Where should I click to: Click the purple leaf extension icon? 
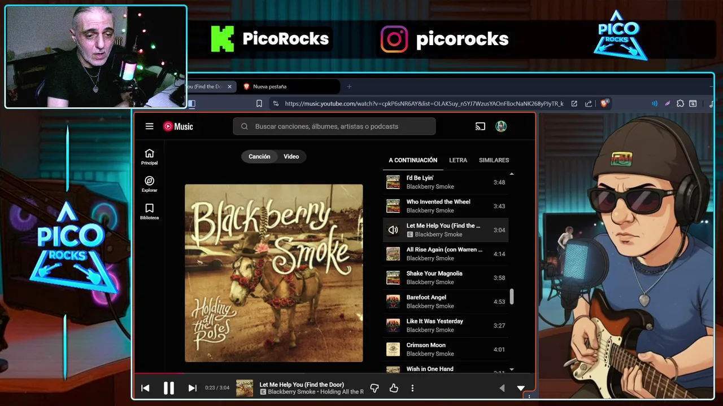point(667,104)
